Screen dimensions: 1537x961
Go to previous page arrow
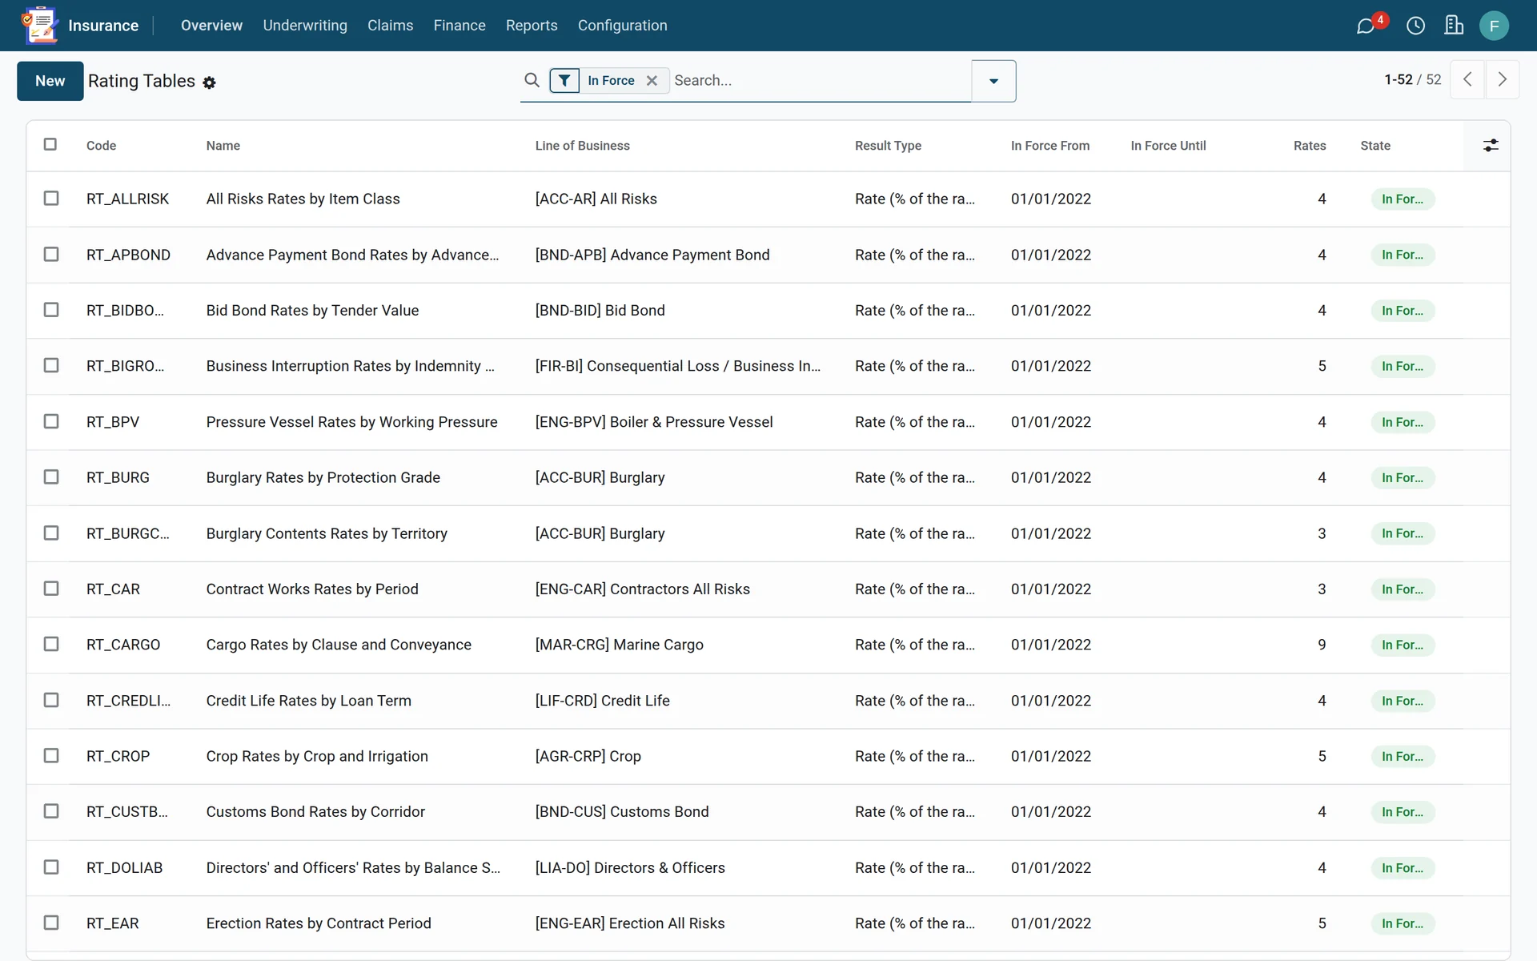1467,79
